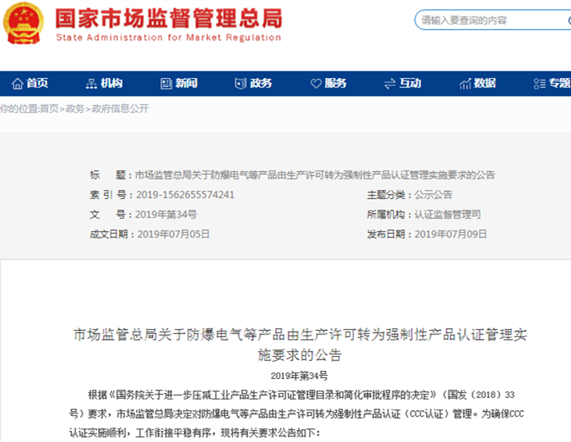Click the news icon beside 新闻
This screenshot has width=571, height=442.
tap(166, 84)
